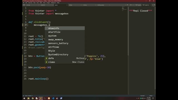Close the active gui.py tab
Viewport: 178px width, 100px height.
[67, 5]
